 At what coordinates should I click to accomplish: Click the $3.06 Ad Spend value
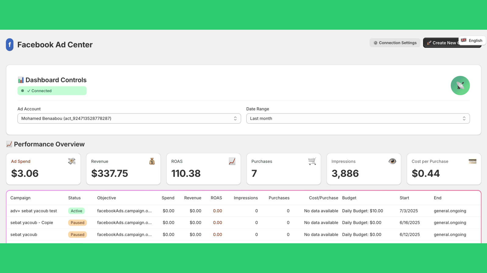point(25,174)
